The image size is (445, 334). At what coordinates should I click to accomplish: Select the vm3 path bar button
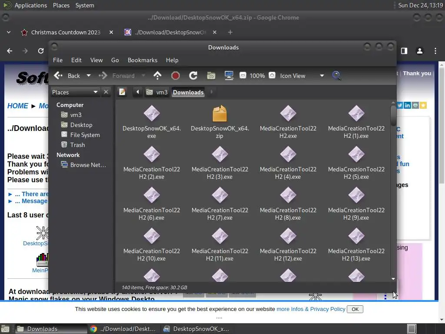click(157, 92)
